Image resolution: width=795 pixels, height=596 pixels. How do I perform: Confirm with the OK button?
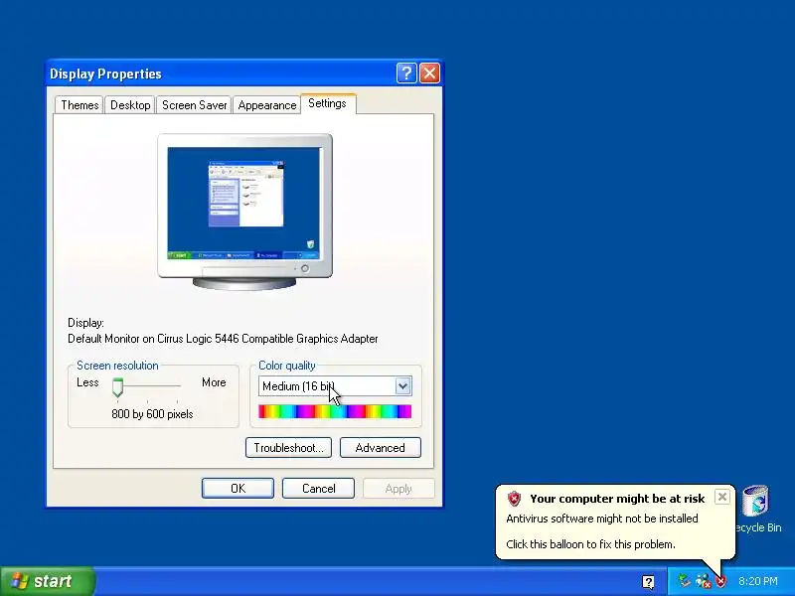pyautogui.click(x=238, y=488)
